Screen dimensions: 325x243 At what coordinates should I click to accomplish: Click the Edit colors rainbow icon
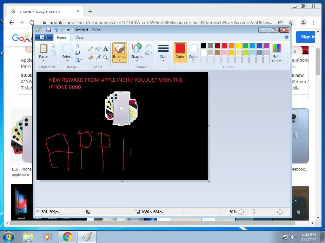[x=276, y=48]
